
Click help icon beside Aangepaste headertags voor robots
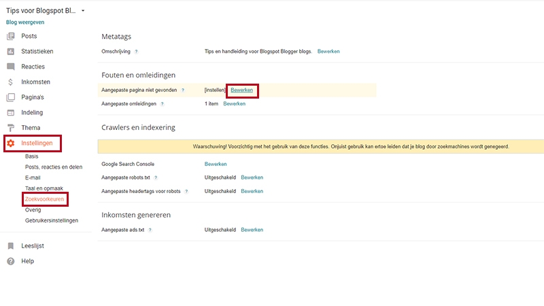pos(186,192)
